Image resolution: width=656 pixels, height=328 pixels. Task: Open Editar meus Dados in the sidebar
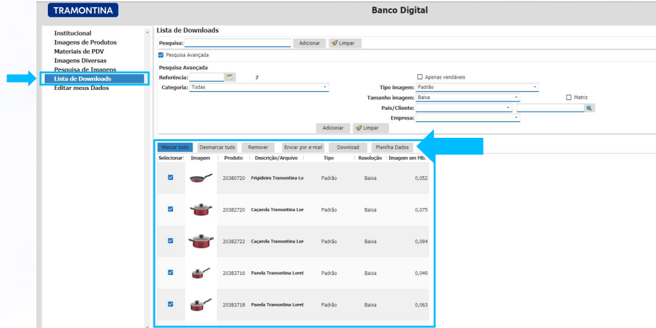tap(82, 88)
